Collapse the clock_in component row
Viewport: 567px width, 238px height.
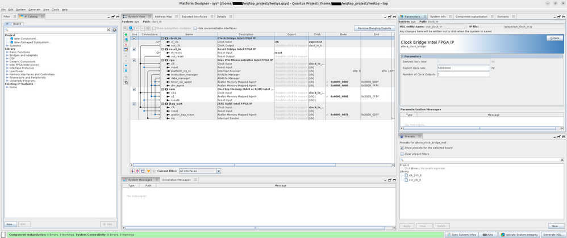tap(162, 38)
